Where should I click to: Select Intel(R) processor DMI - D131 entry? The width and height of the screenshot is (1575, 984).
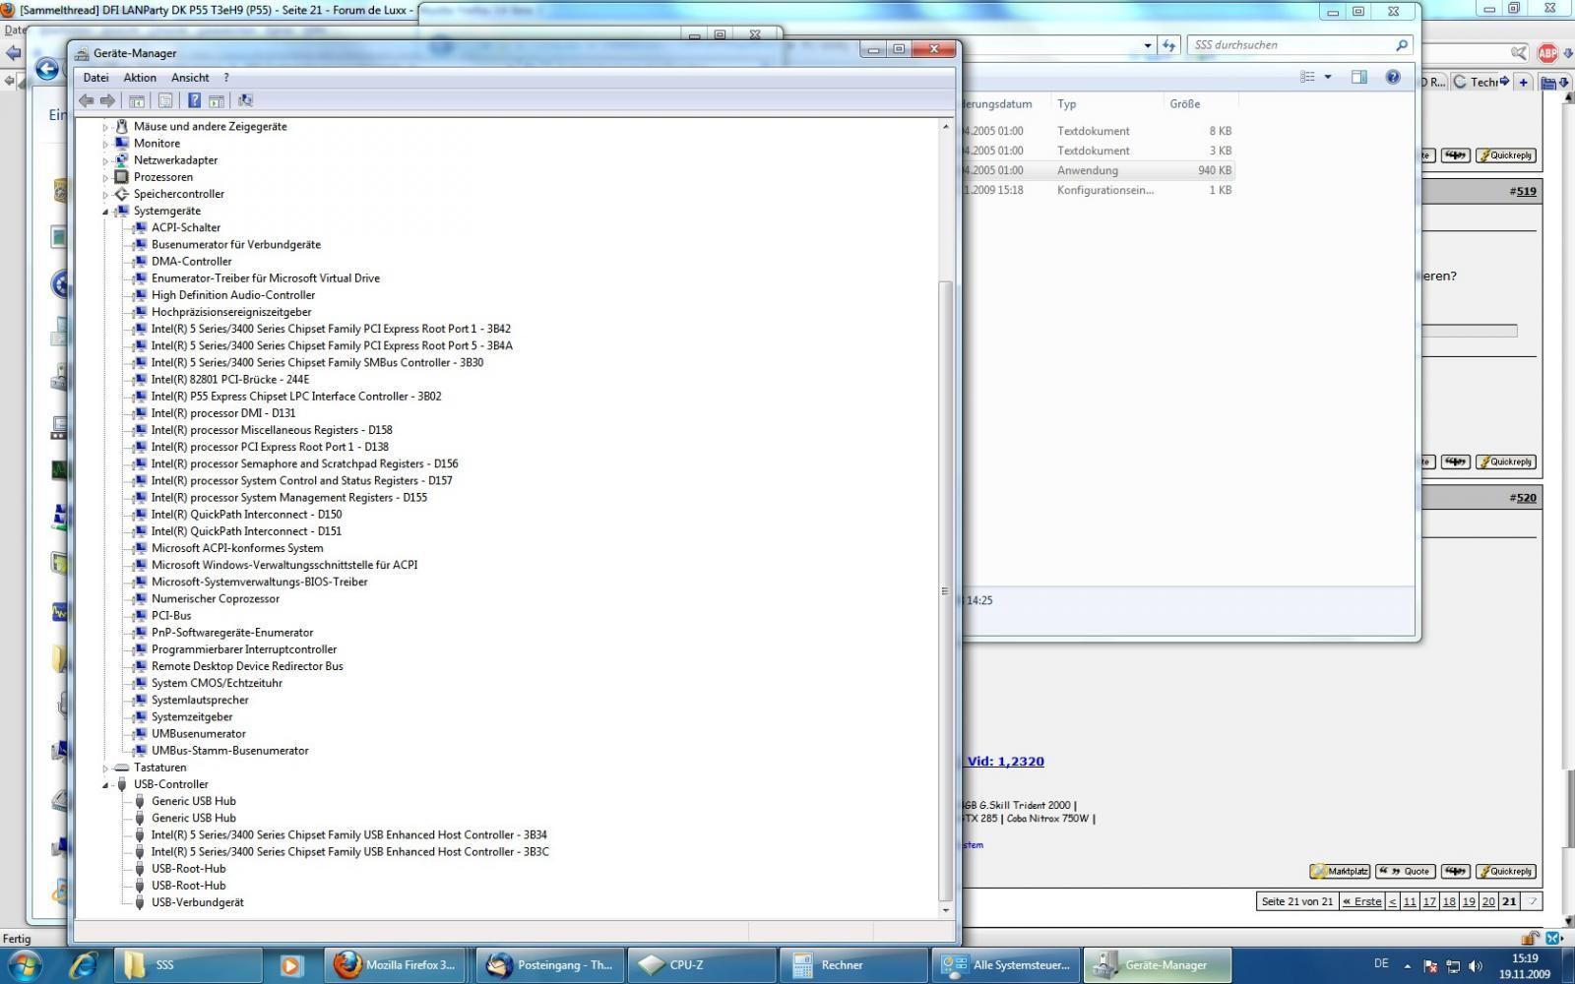coord(222,413)
